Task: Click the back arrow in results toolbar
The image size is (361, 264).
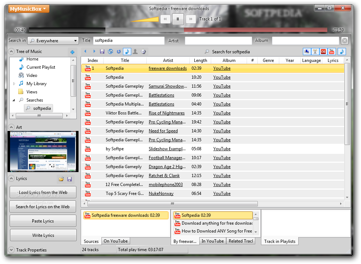Action: coord(85,52)
